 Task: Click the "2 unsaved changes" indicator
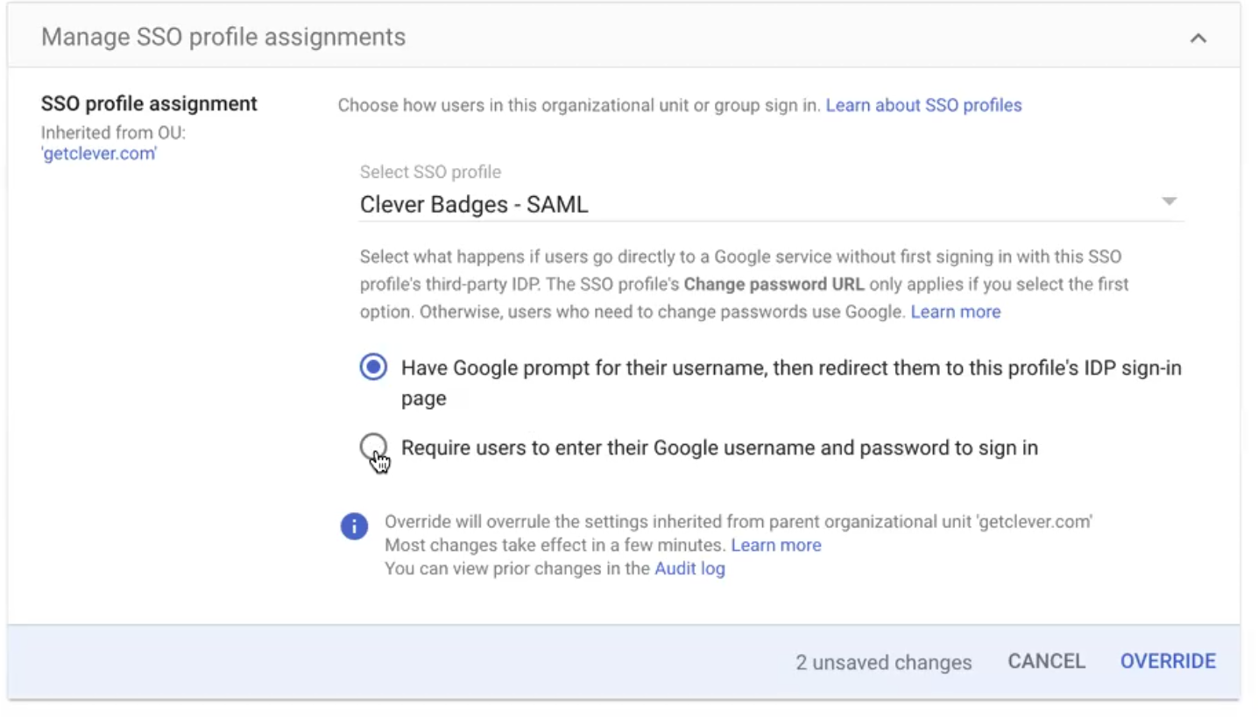coord(882,662)
